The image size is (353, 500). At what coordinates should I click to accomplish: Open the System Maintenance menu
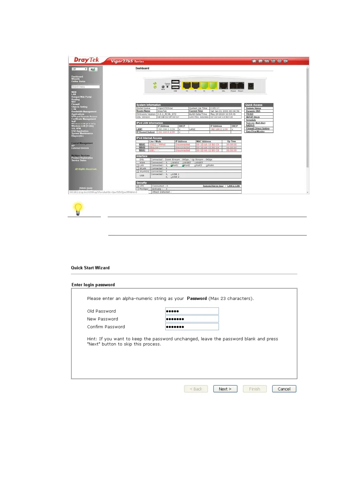tap(82, 133)
